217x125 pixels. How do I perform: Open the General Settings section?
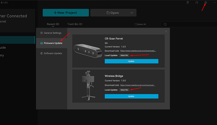52,33
